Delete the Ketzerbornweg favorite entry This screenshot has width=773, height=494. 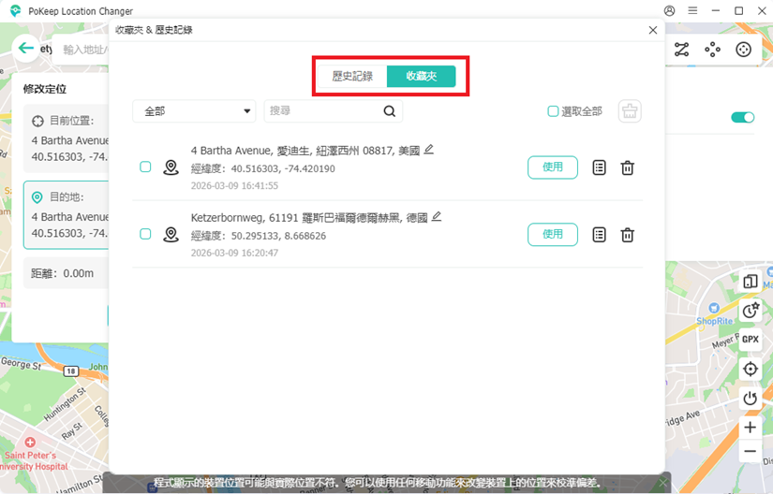point(628,235)
